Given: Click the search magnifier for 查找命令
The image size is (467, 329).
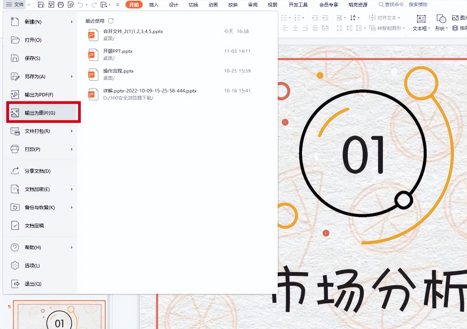Looking at the screenshot, I should [381, 5].
